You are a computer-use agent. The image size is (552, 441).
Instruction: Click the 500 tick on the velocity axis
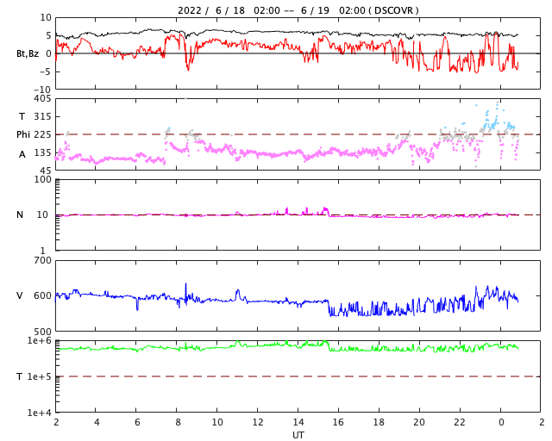tap(43, 331)
